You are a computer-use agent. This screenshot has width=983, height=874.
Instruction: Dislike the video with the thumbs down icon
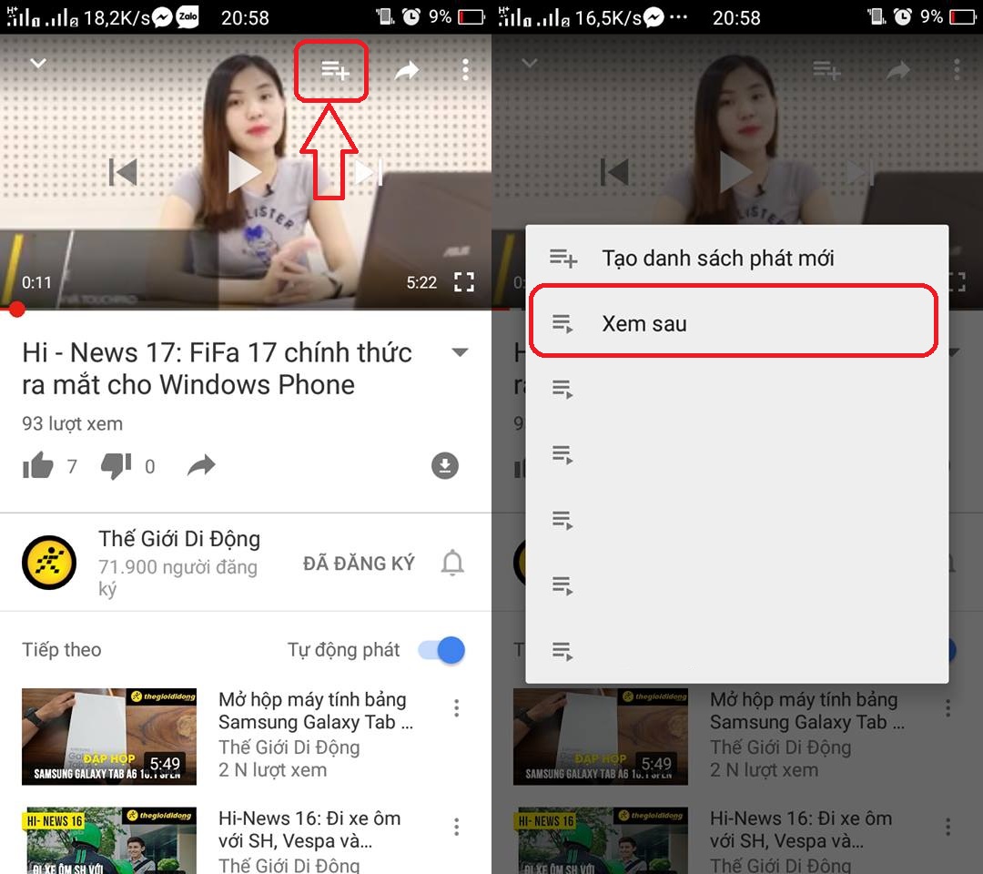[x=116, y=465]
